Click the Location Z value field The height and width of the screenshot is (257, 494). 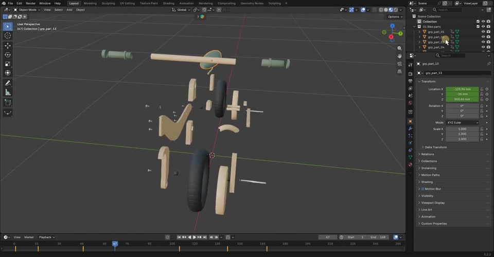click(462, 99)
